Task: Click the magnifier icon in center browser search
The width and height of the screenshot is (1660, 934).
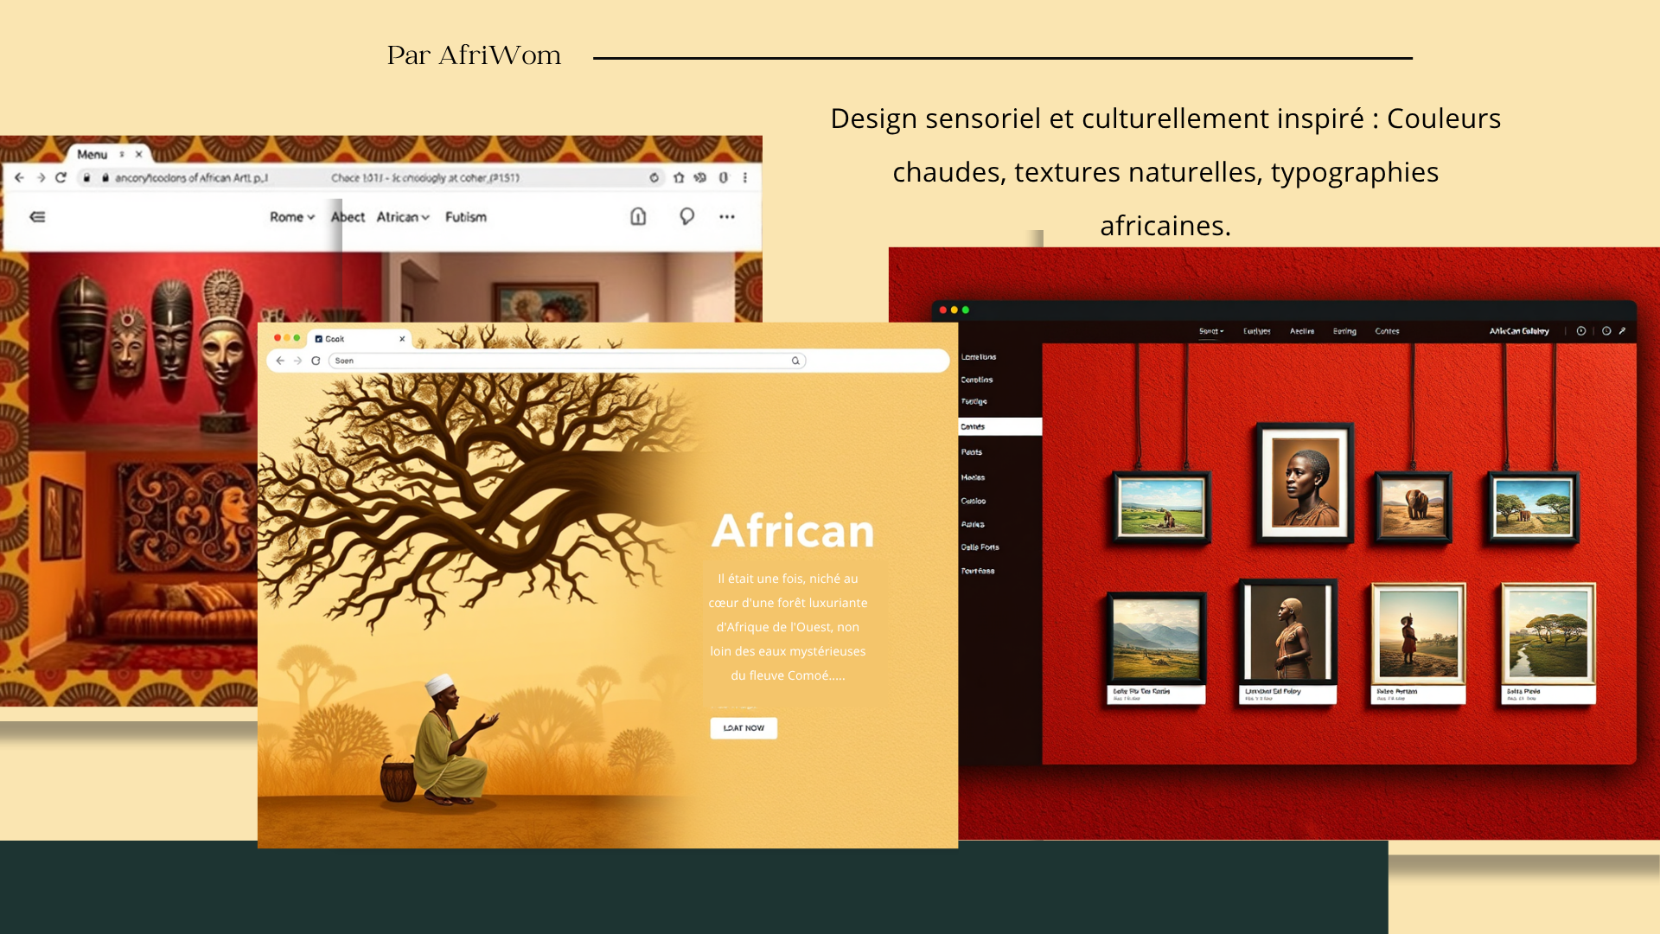Action: click(795, 361)
